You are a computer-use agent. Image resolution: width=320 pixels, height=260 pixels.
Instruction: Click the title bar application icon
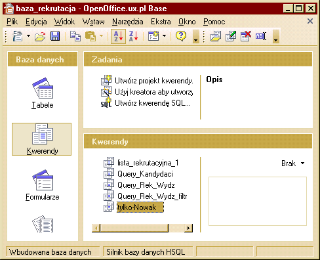click(x=9, y=9)
